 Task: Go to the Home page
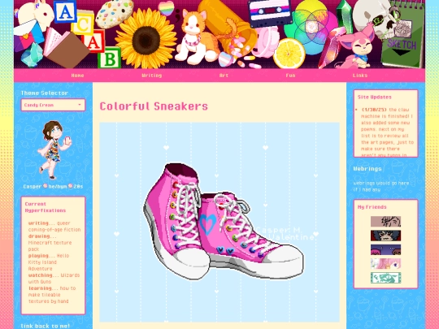point(77,76)
